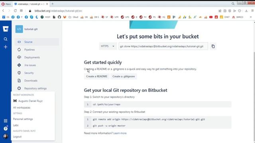Add page to bookmarks heart icon

239,11
